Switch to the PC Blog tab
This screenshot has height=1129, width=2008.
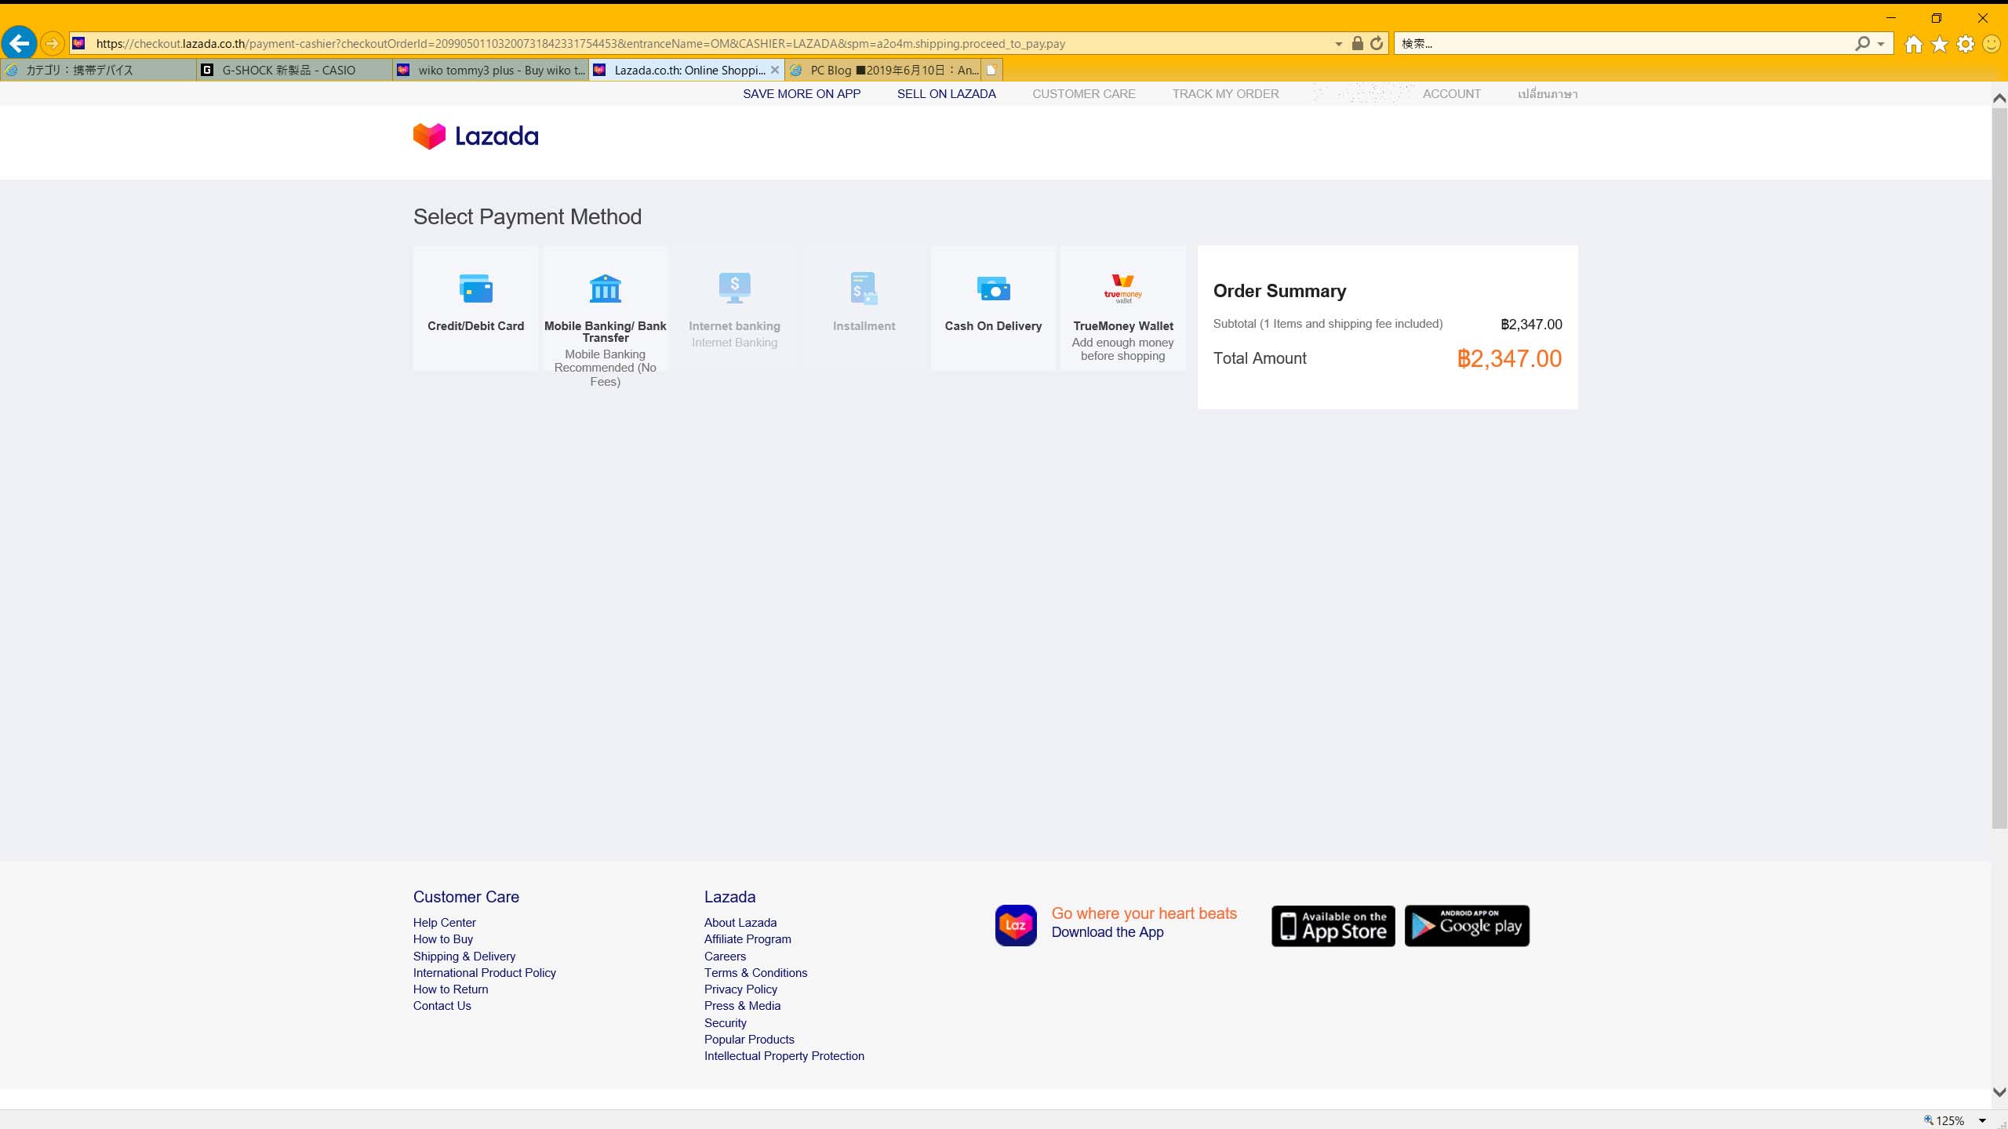(x=883, y=70)
